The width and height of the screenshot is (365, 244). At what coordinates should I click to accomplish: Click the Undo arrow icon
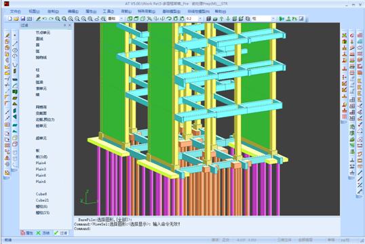(x=45, y=18)
